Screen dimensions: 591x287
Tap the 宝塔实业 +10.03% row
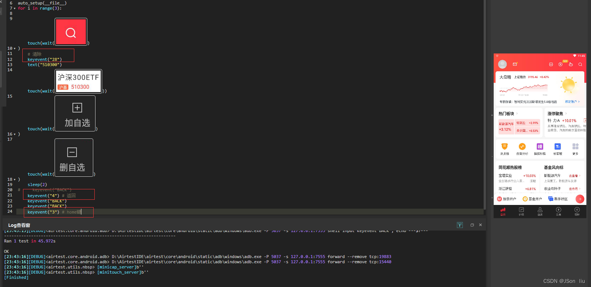point(517,178)
